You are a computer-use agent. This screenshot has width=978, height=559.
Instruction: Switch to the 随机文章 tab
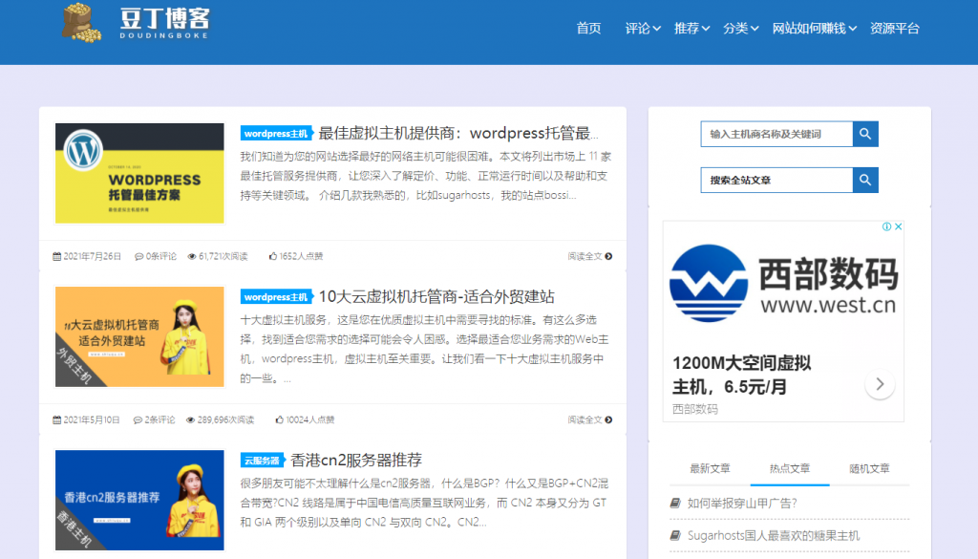coord(869,468)
